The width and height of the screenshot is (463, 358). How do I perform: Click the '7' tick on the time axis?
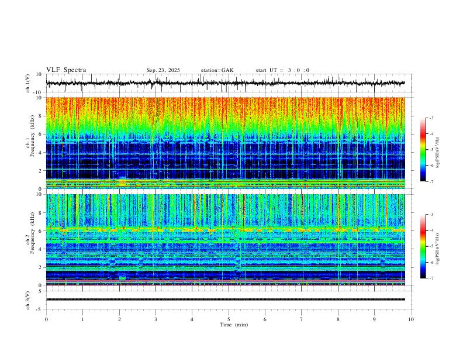pyautogui.click(x=302, y=319)
